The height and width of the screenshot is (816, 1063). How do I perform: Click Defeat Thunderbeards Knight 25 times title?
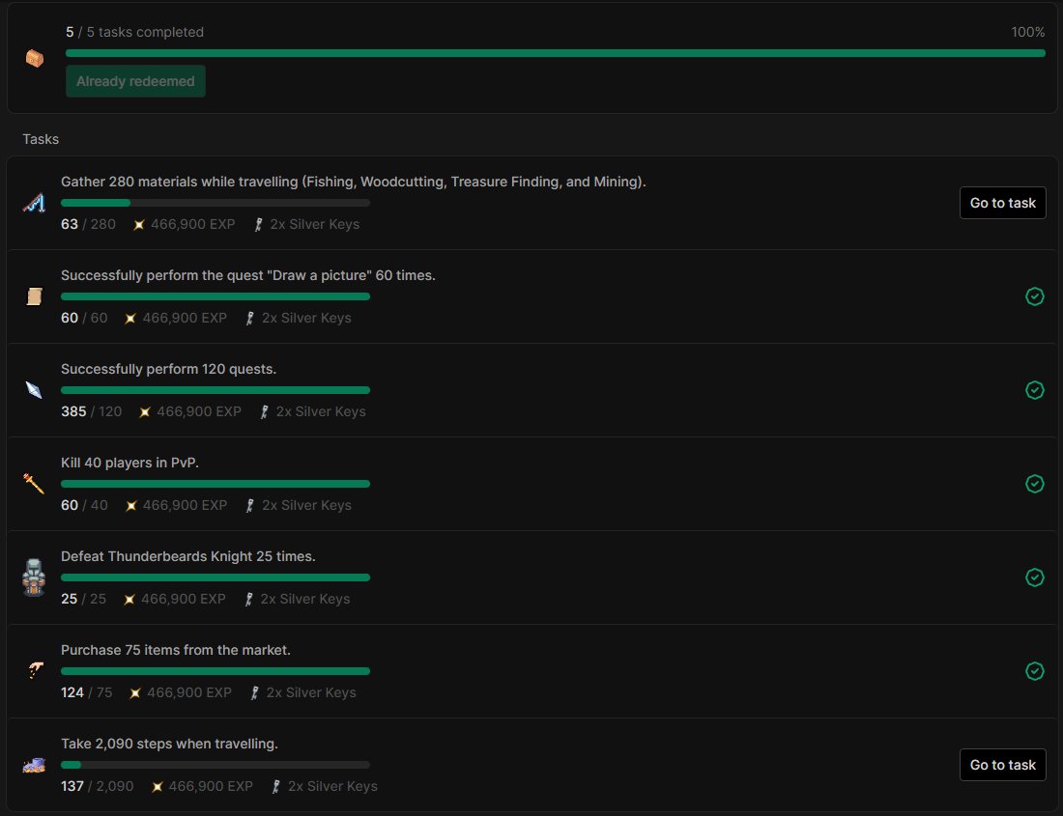pos(188,556)
